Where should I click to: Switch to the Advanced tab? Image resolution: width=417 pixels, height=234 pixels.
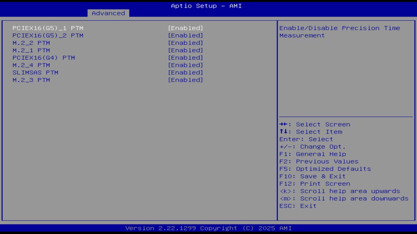pyautogui.click(x=108, y=13)
